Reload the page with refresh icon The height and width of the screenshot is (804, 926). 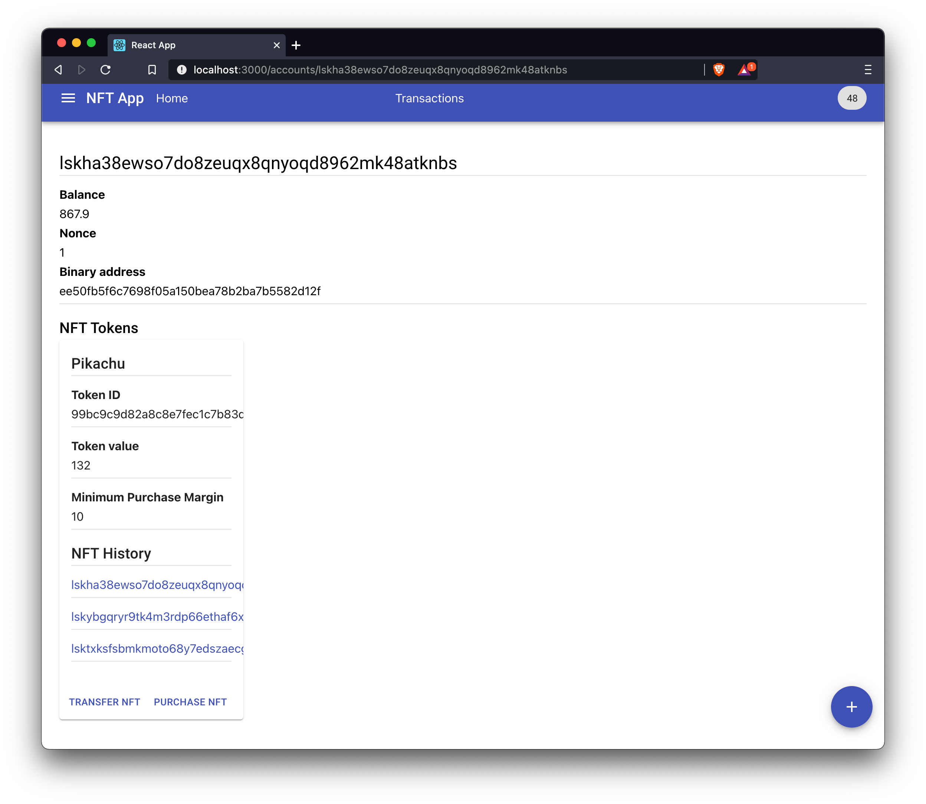(x=105, y=70)
